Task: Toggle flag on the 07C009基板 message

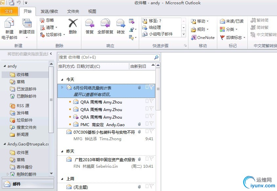Action: (152, 131)
